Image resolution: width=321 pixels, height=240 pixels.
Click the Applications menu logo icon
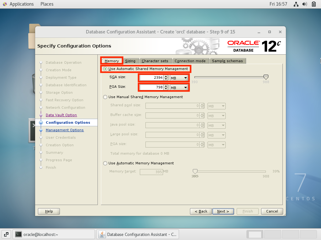5,4
